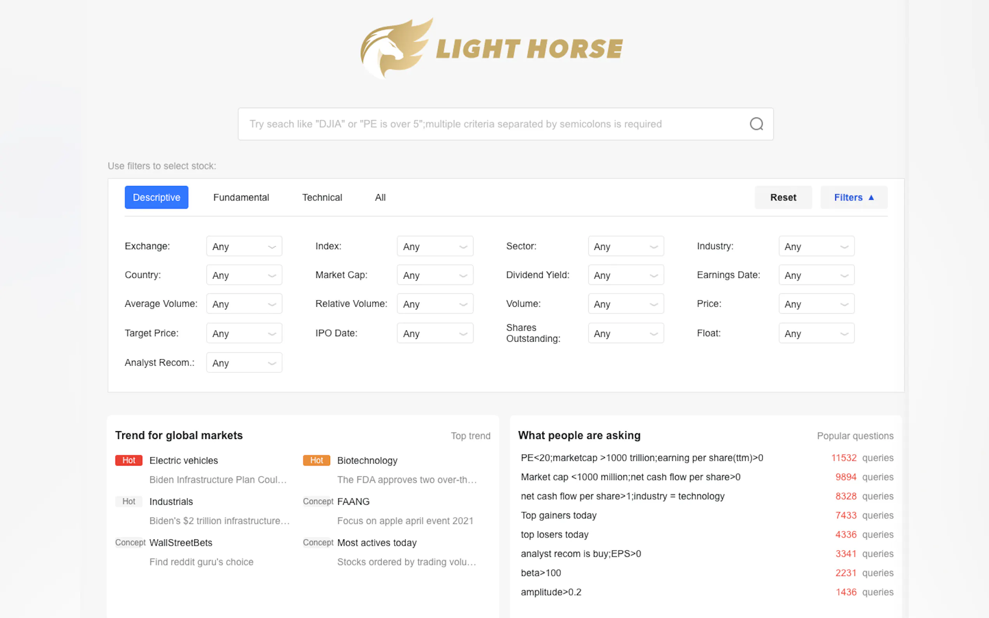Select the All filters tab

click(380, 197)
